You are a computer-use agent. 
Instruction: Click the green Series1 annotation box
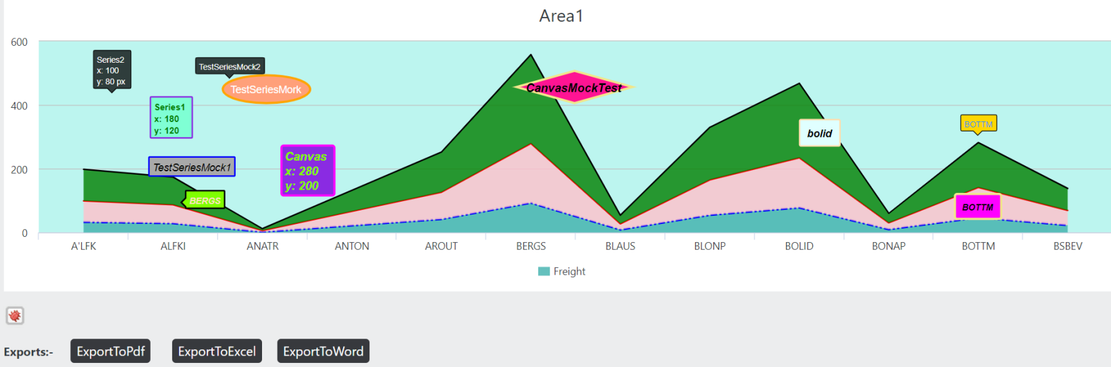pos(171,118)
